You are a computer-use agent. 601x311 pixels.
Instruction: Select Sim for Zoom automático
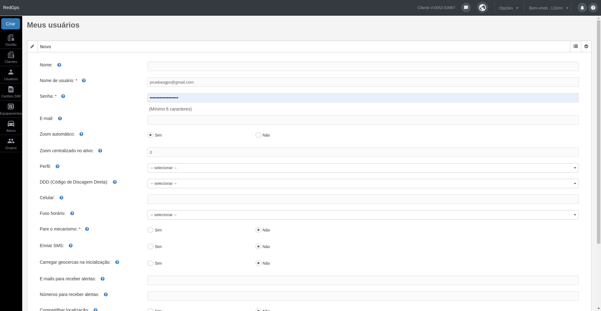150,135
